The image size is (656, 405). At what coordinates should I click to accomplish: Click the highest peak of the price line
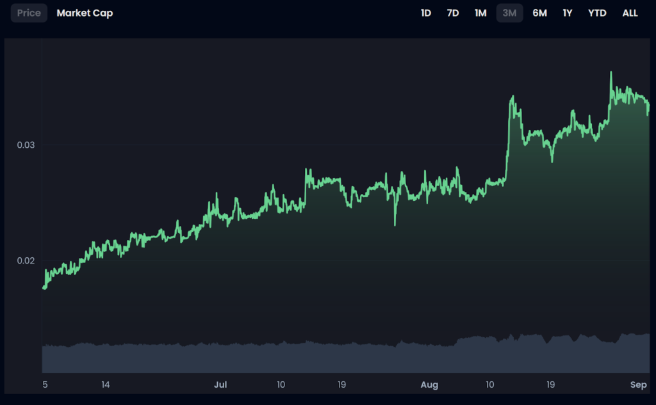click(x=611, y=72)
